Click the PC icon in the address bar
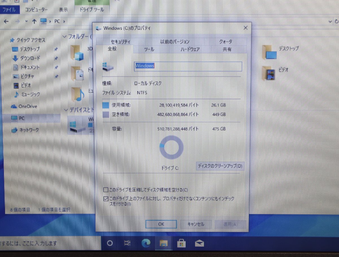This screenshot has width=339, height=257. point(44,21)
